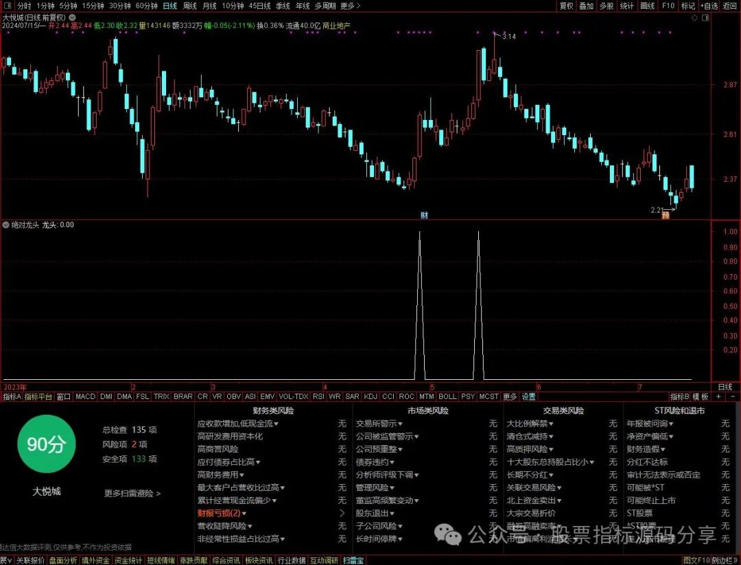Click +自选 add to watchlist

(x=709, y=5)
